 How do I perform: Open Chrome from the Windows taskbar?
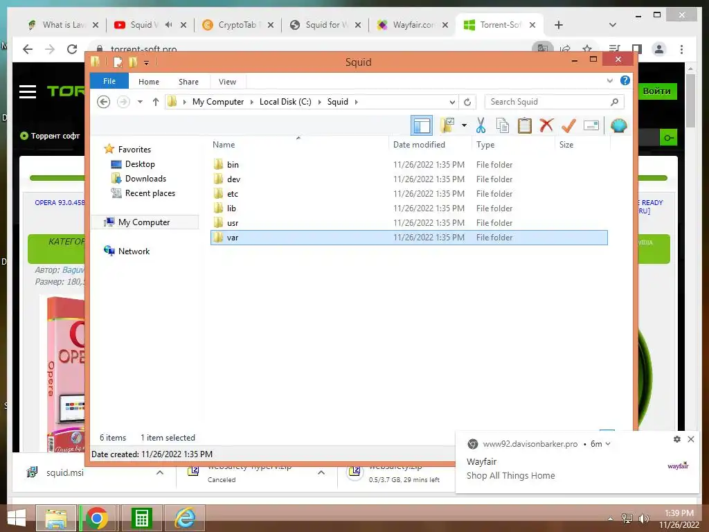click(x=97, y=518)
